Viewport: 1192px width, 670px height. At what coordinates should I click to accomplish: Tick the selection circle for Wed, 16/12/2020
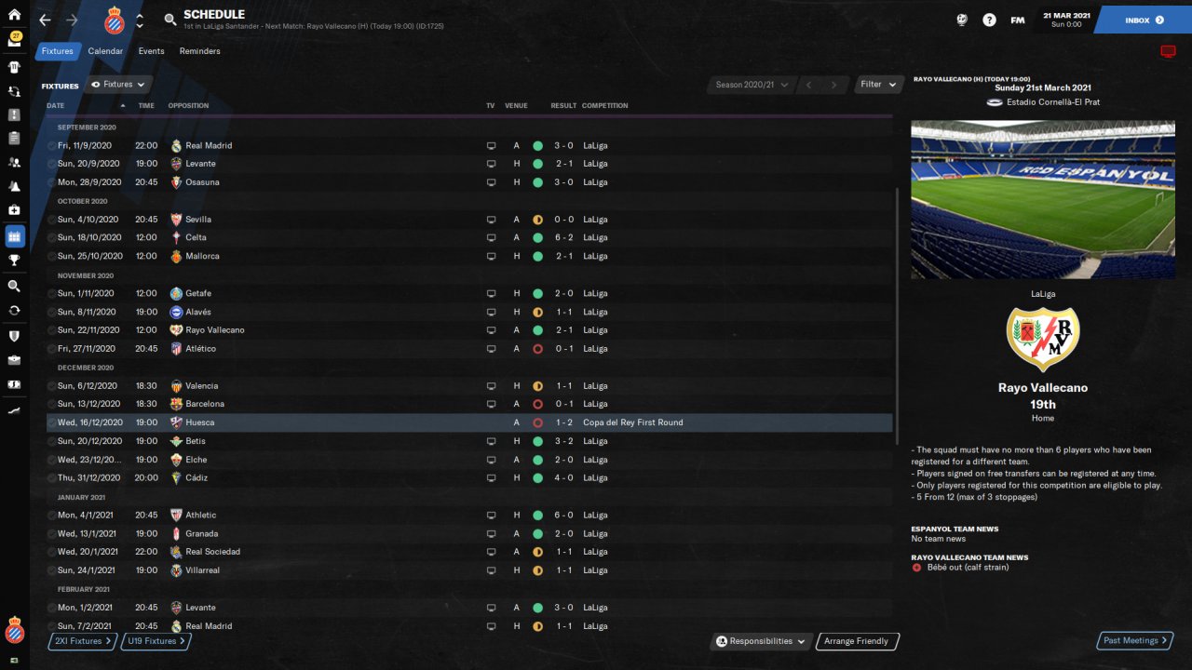[51, 422]
